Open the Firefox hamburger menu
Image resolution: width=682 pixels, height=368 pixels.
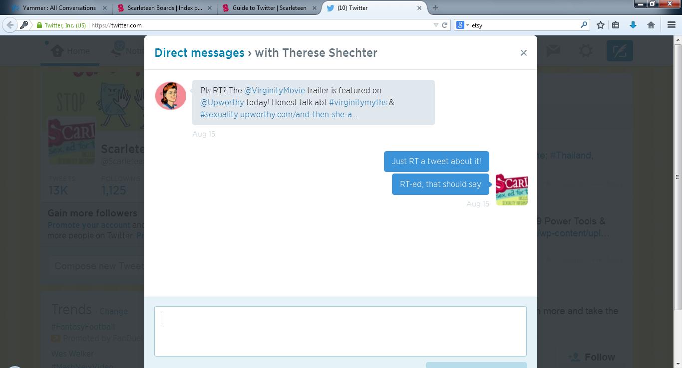click(672, 25)
